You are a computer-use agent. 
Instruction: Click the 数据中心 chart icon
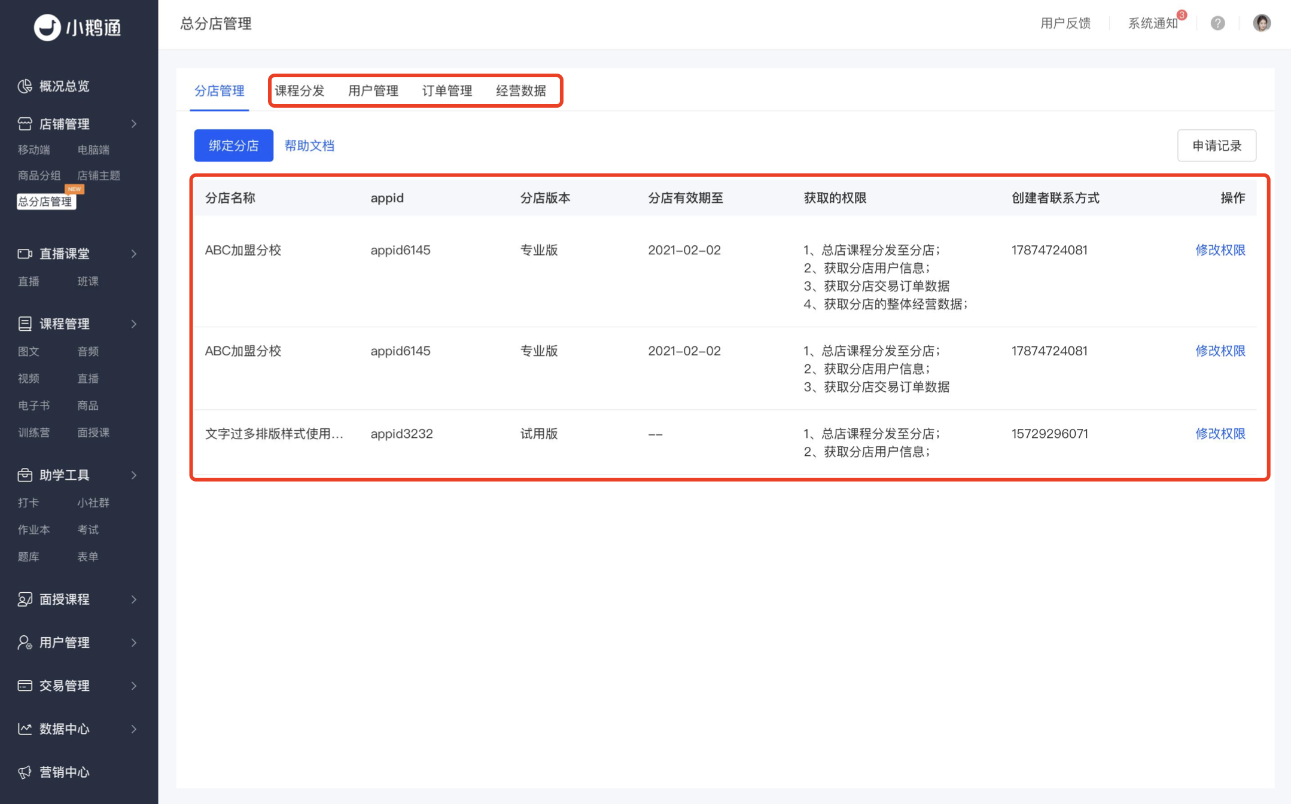[x=25, y=729]
